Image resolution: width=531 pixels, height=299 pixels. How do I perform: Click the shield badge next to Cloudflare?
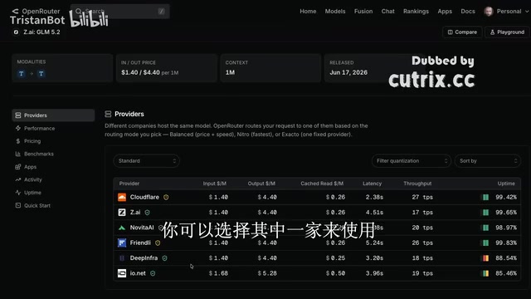click(x=166, y=197)
